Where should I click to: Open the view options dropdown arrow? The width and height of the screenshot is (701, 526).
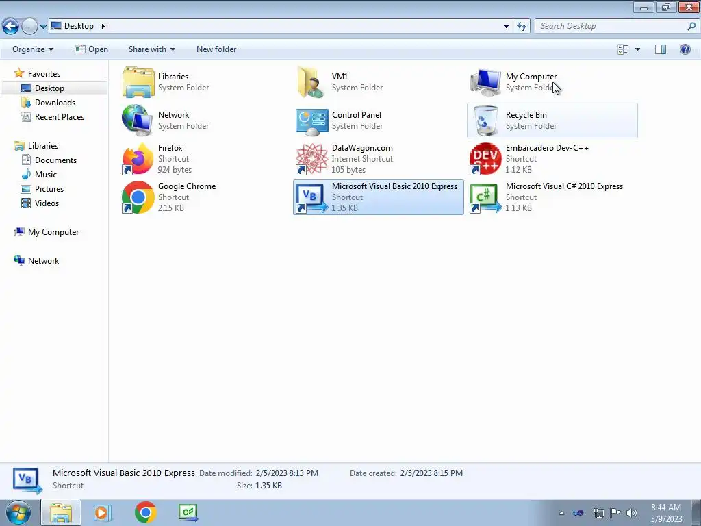tap(637, 49)
